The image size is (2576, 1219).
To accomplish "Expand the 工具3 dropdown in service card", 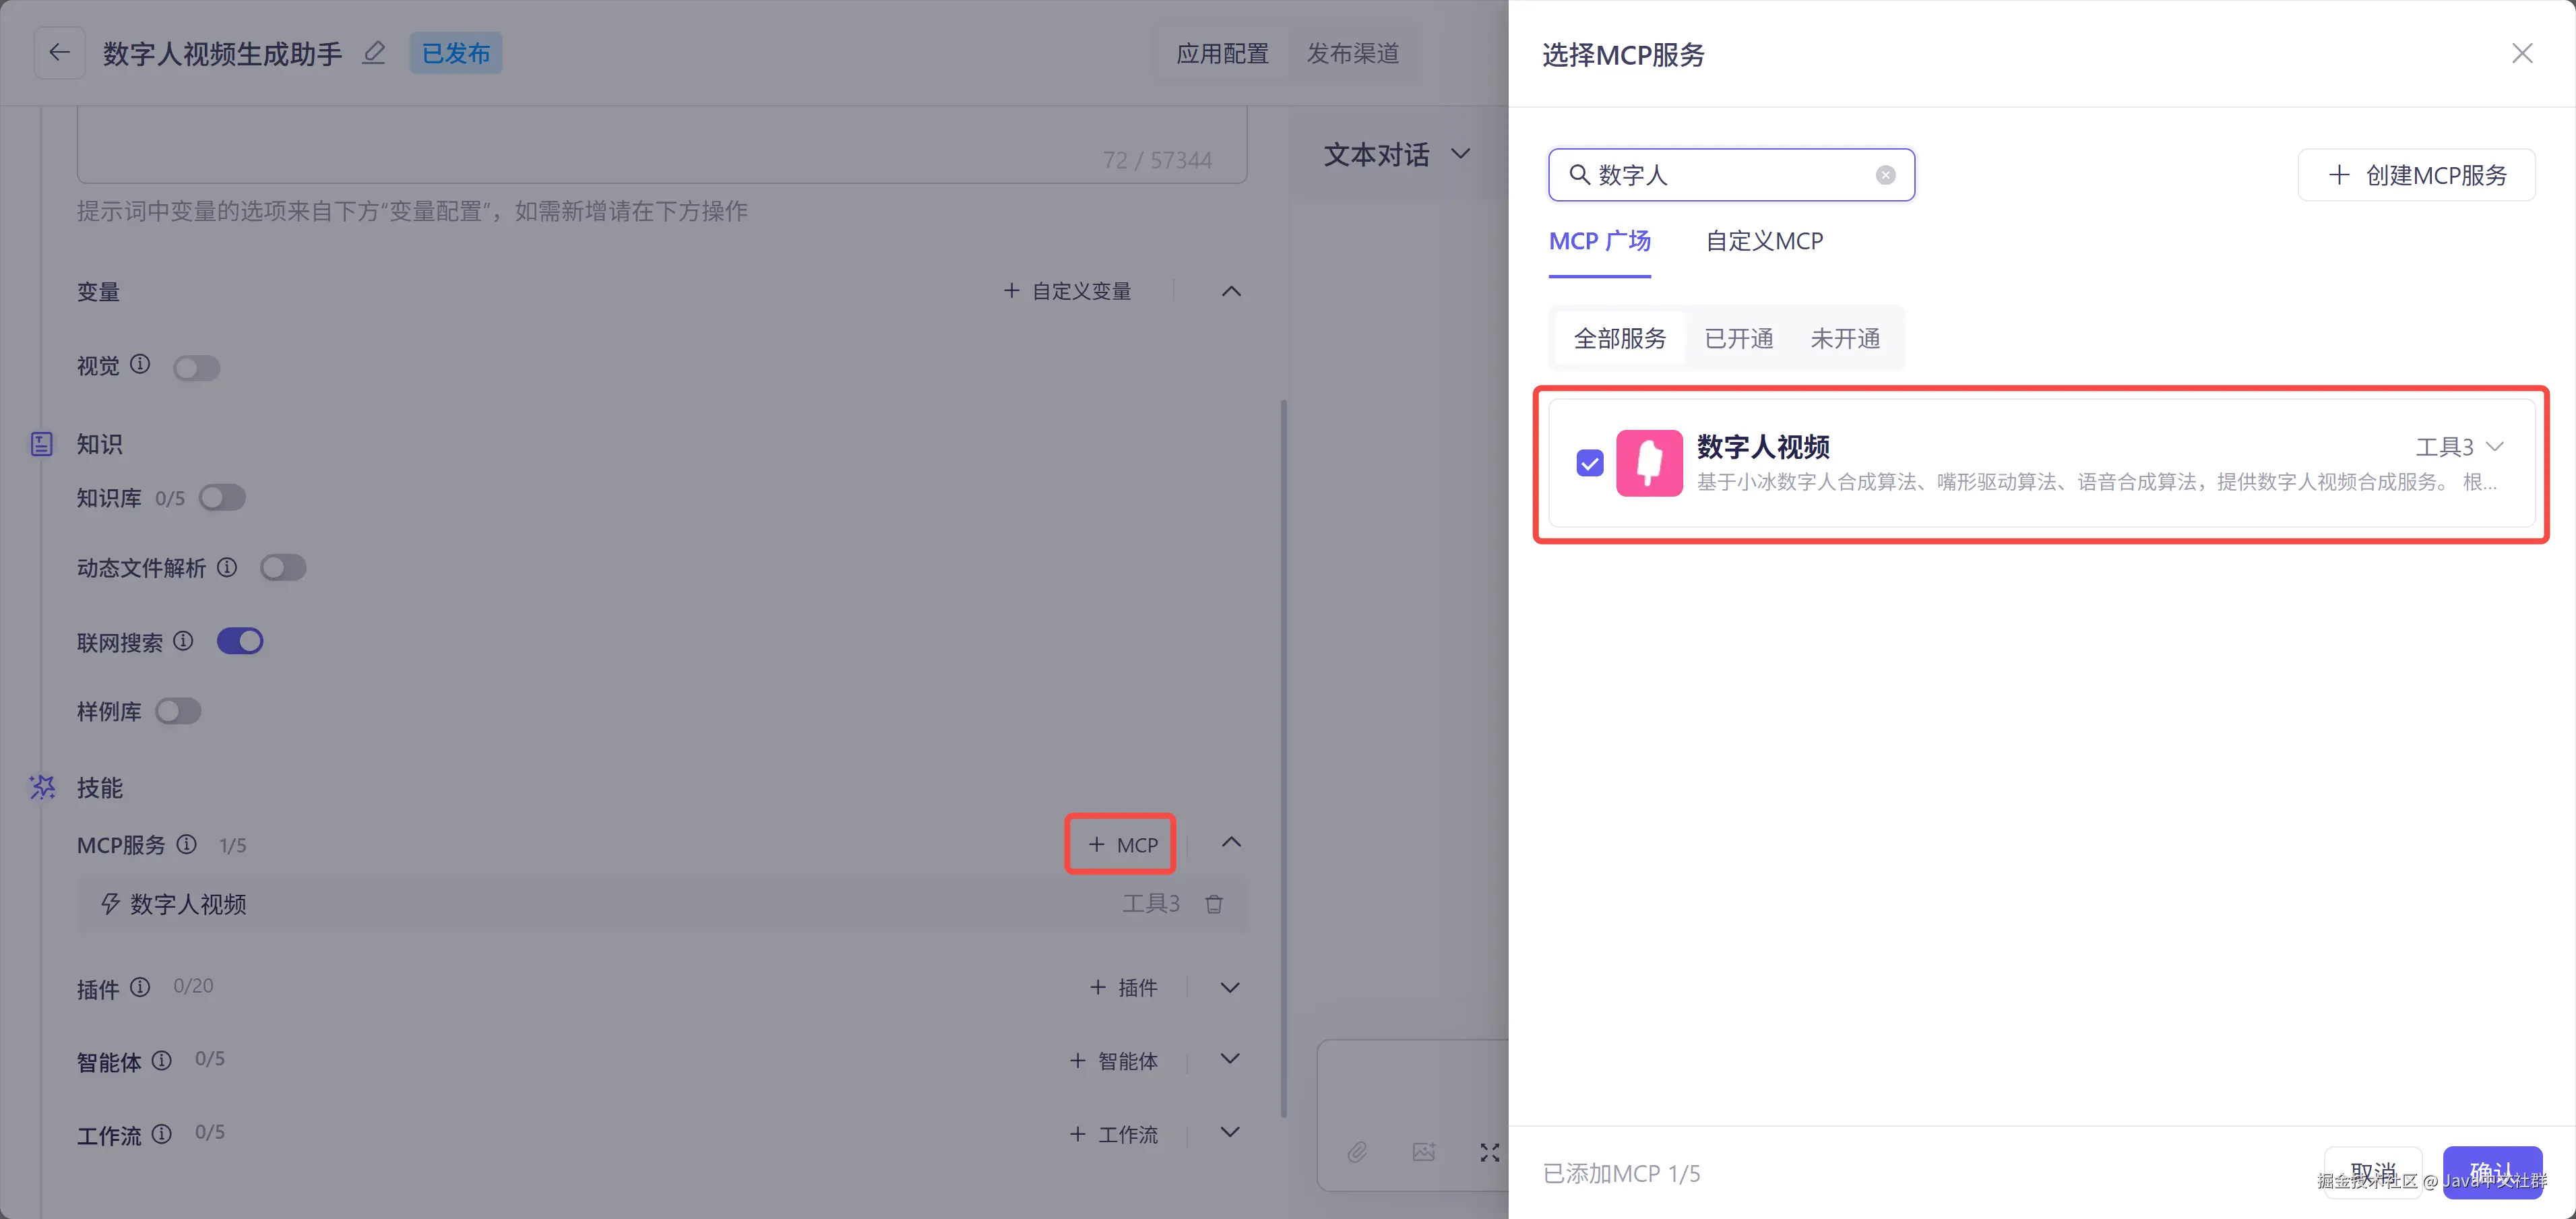I will (2459, 446).
